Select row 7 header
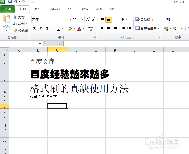Screen dimensions: 189x154 point(5,106)
